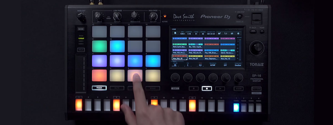The image size is (333, 125).
Task: Push the BACK hardware button
Action: (253, 32)
